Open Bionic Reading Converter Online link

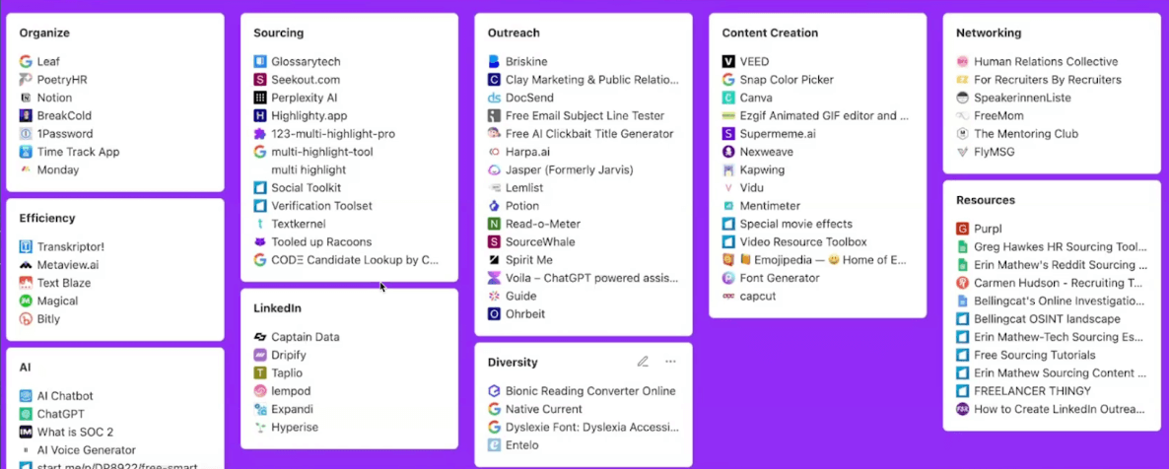(x=590, y=391)
